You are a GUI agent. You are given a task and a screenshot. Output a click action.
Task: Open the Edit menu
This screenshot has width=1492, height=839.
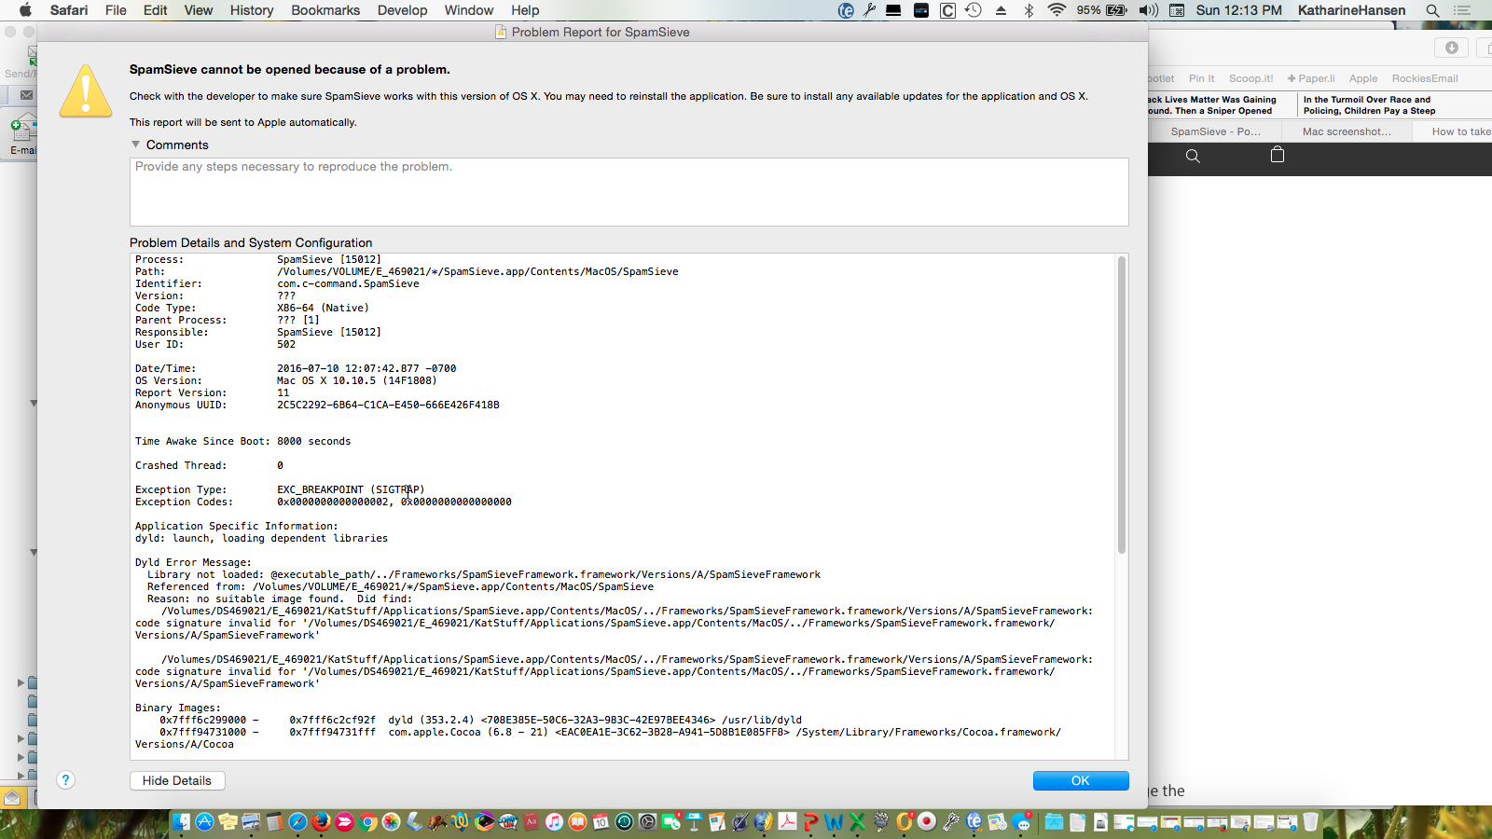coord(156,10)
